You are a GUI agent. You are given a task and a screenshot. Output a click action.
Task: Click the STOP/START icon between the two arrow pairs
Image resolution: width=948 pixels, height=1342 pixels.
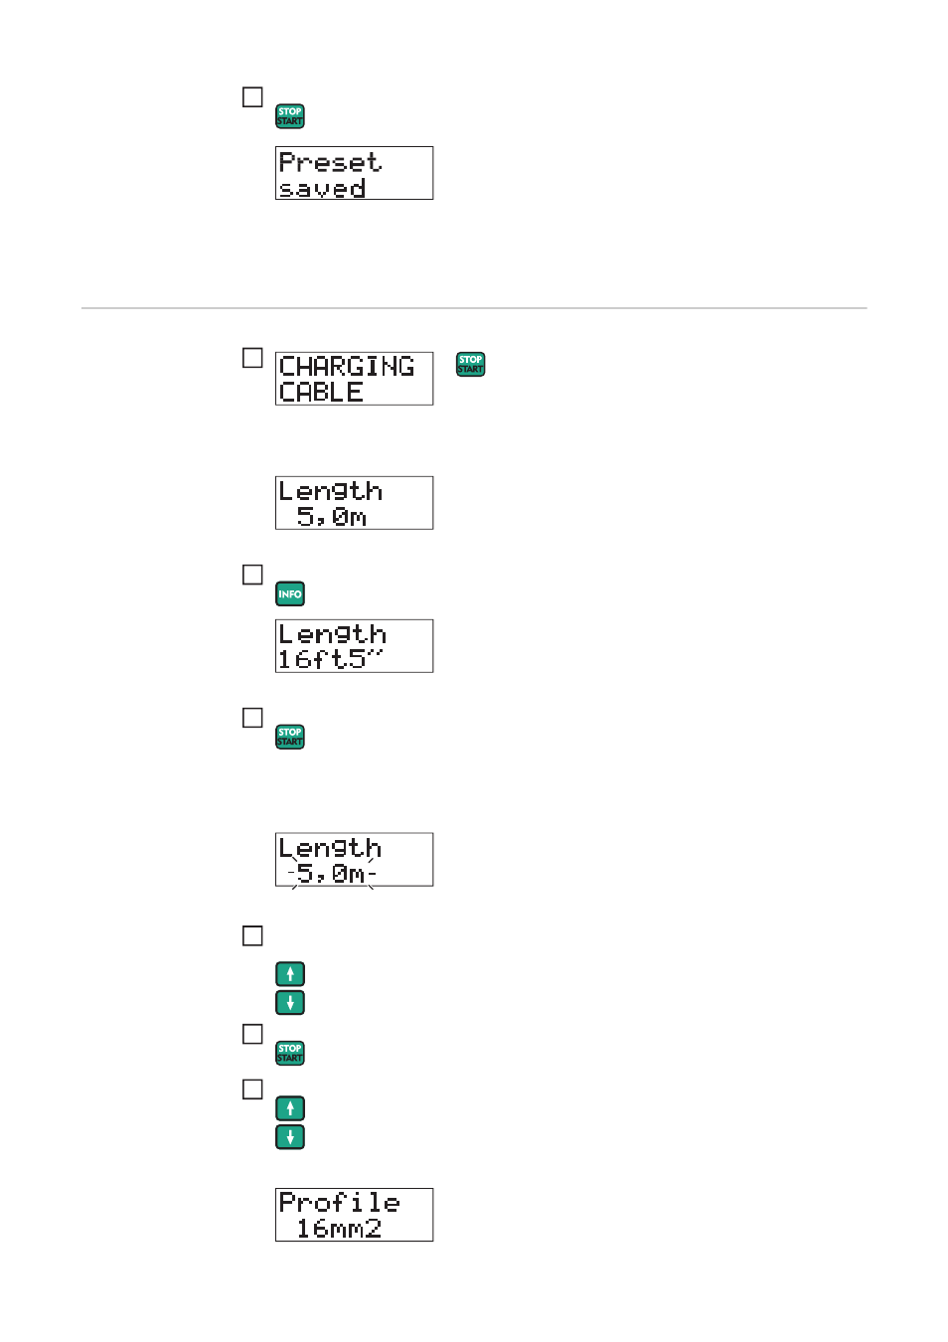pos(290,1053)
